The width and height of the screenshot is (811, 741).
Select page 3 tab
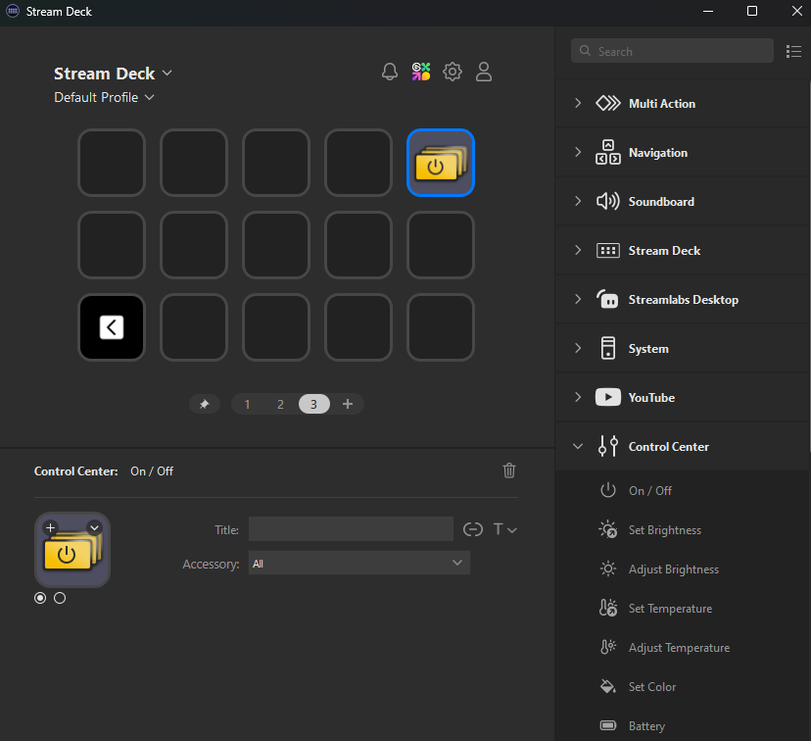click(314, 404)
